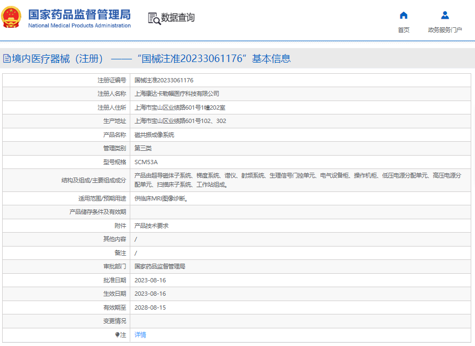Click 国家药品监督管理局 header title
Viewport: 475px width, 346px height.
click(x=79, y=14)
